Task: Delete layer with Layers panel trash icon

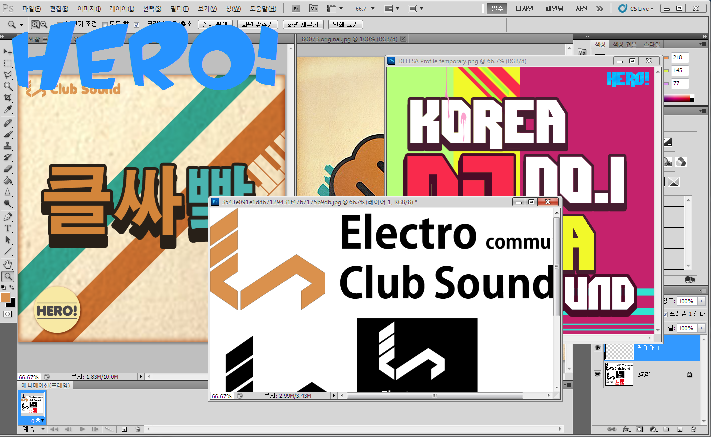Action: pos(693,429)
